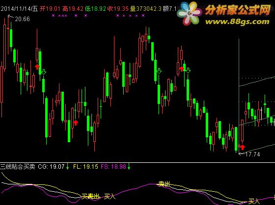Click the green down arrow after CG value

[68, 166]
